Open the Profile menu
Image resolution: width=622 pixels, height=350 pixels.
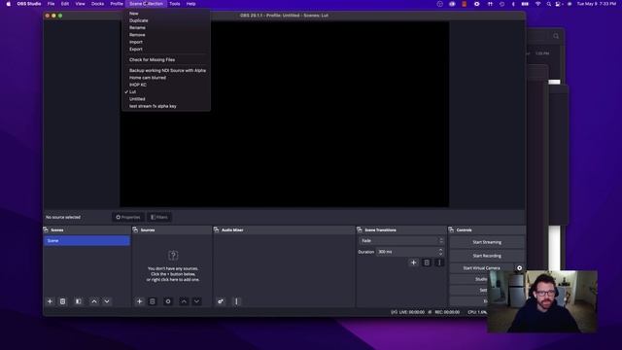117,4
